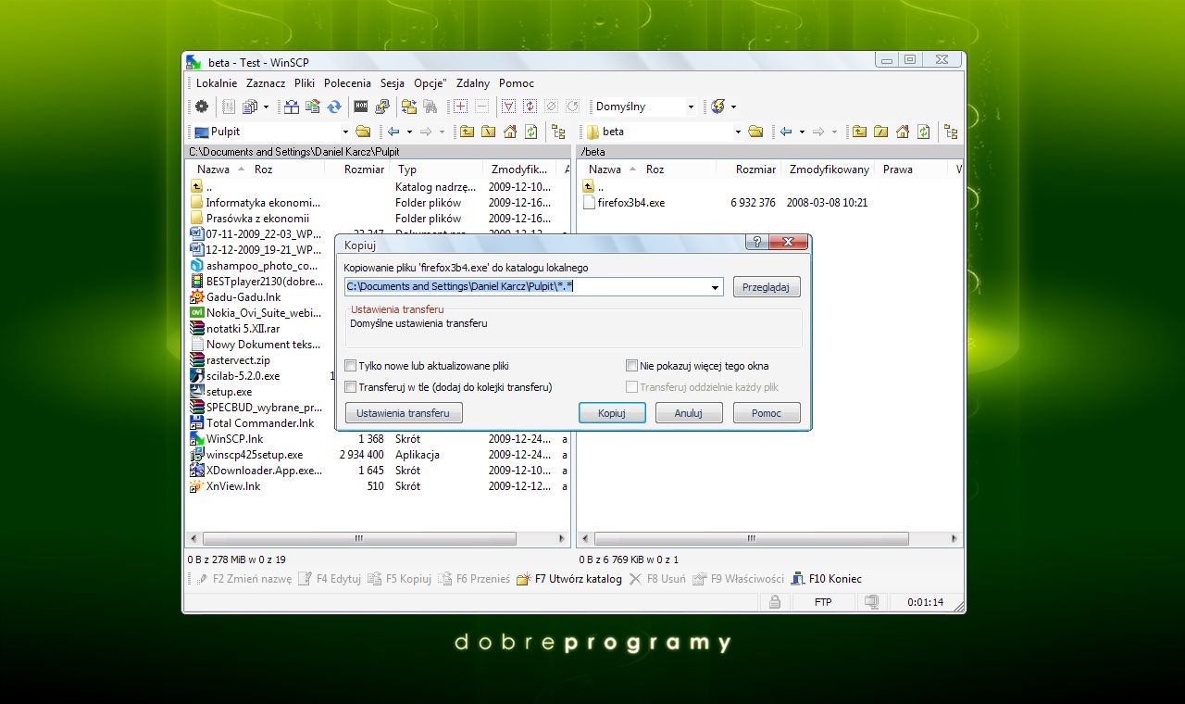1185x704 pixels.
Task: Sort local panel by Rozmiar column
Action: coord(364,170)
